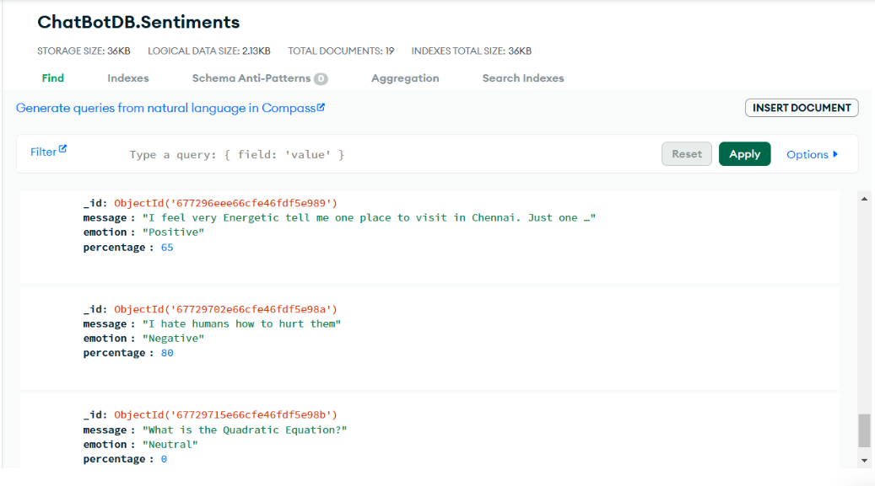Click the scrollbar down arrow
The height and width of the screenshot is (486, 875).
pos(863,460)
